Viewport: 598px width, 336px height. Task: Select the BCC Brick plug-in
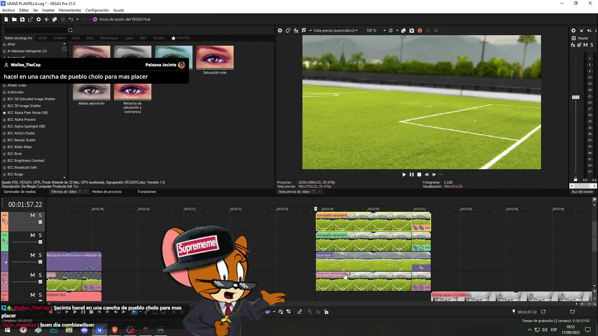click(14, 154)
